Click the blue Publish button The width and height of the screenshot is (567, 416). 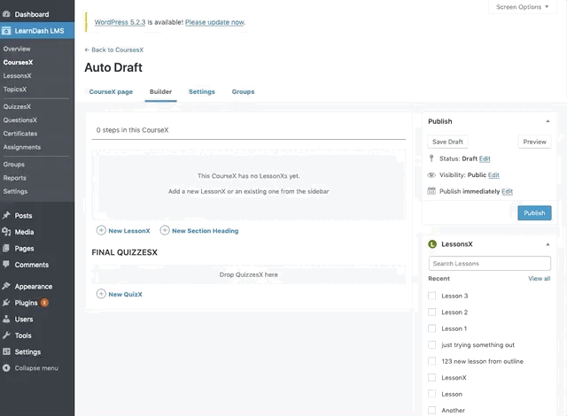click(x=534, y=213)
